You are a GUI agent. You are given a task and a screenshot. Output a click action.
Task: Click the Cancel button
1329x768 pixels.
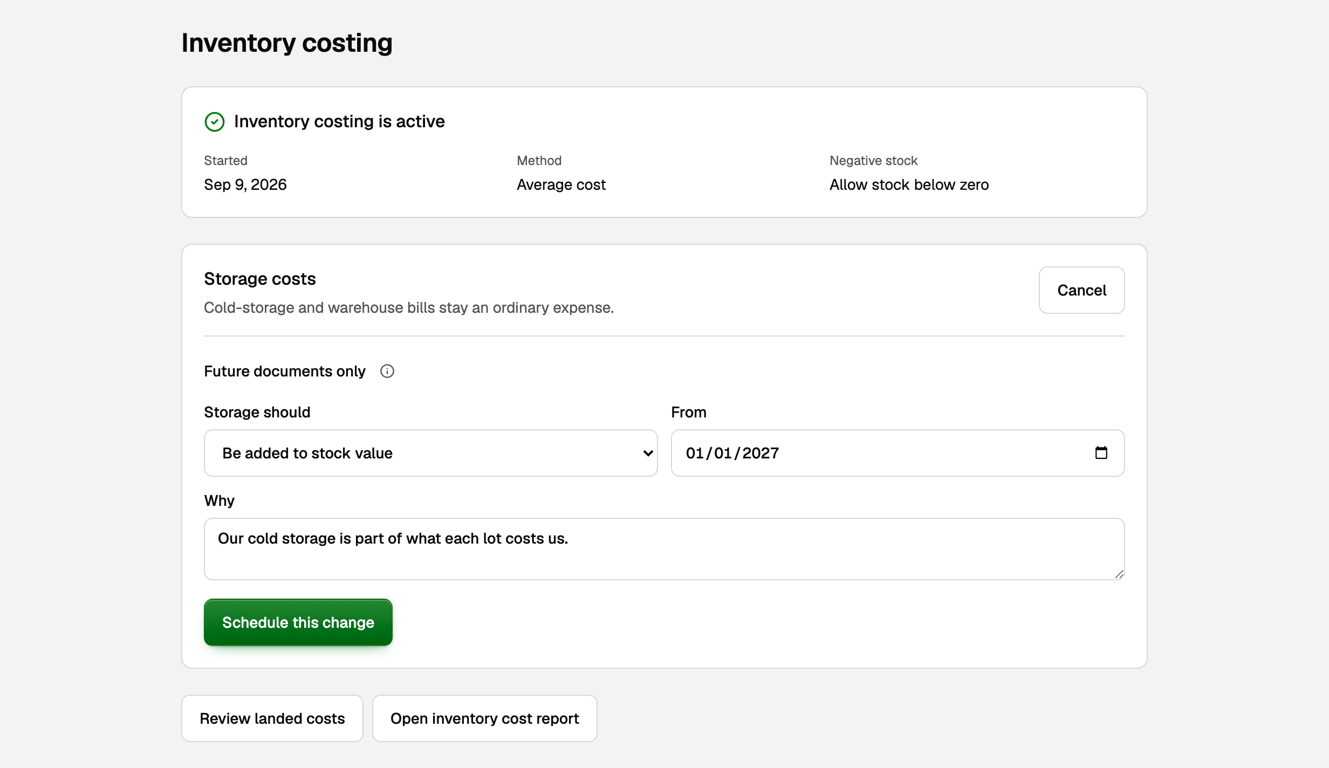click(x=1081, y=290)
